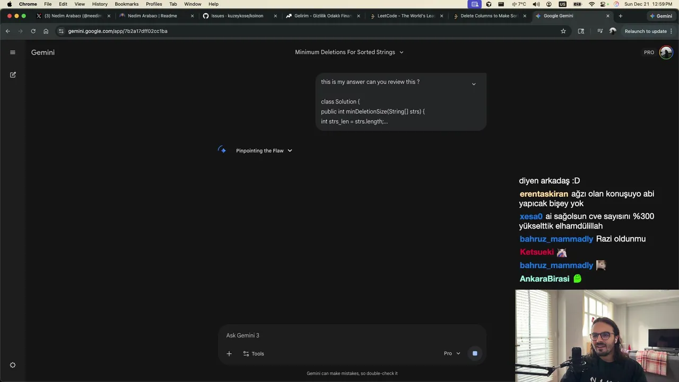Open the Apple menu
This screenshot has width=679, height=382.
click(9, 4)
